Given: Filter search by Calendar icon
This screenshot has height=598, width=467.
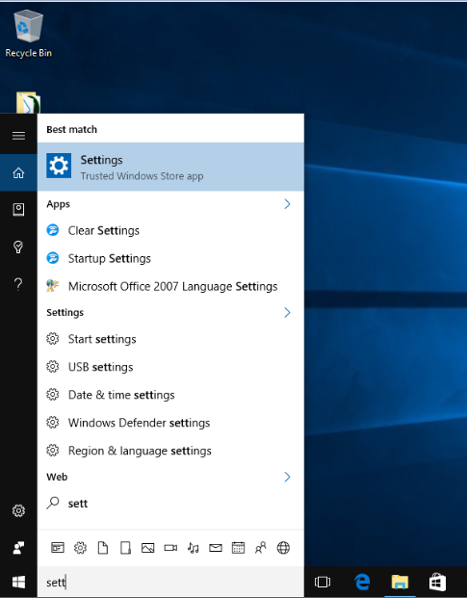Looking at the screenshot, I should (x=238, y=548).
